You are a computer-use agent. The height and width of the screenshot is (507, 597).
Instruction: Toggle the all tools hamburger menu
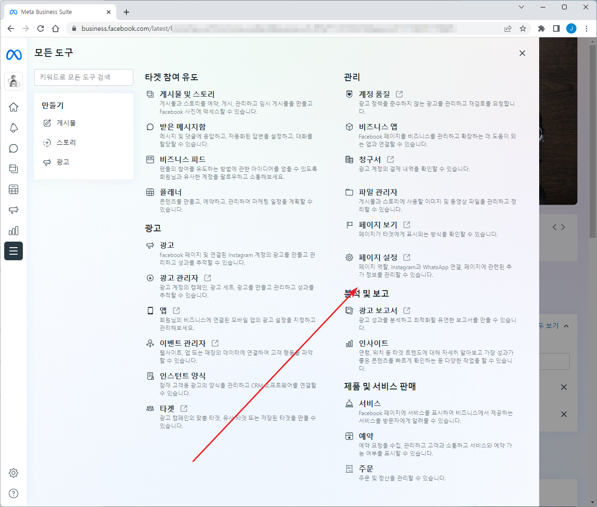14,251
